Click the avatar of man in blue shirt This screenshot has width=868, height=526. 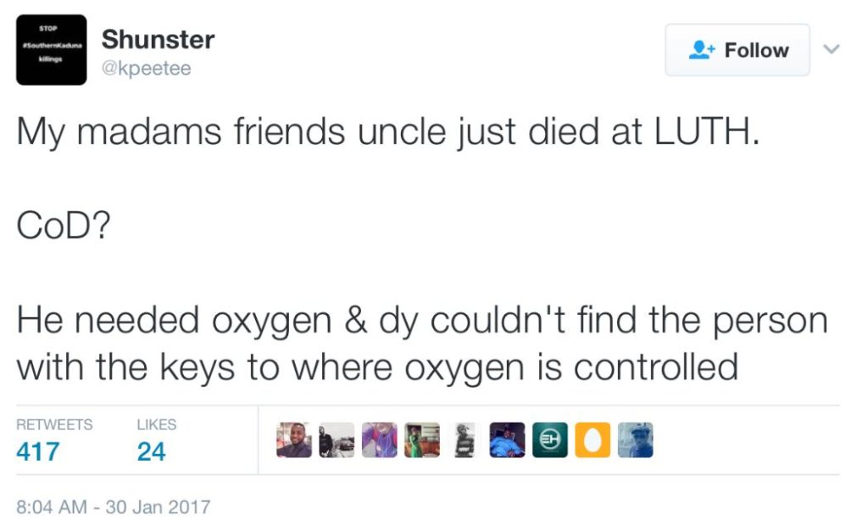point(508,440)
